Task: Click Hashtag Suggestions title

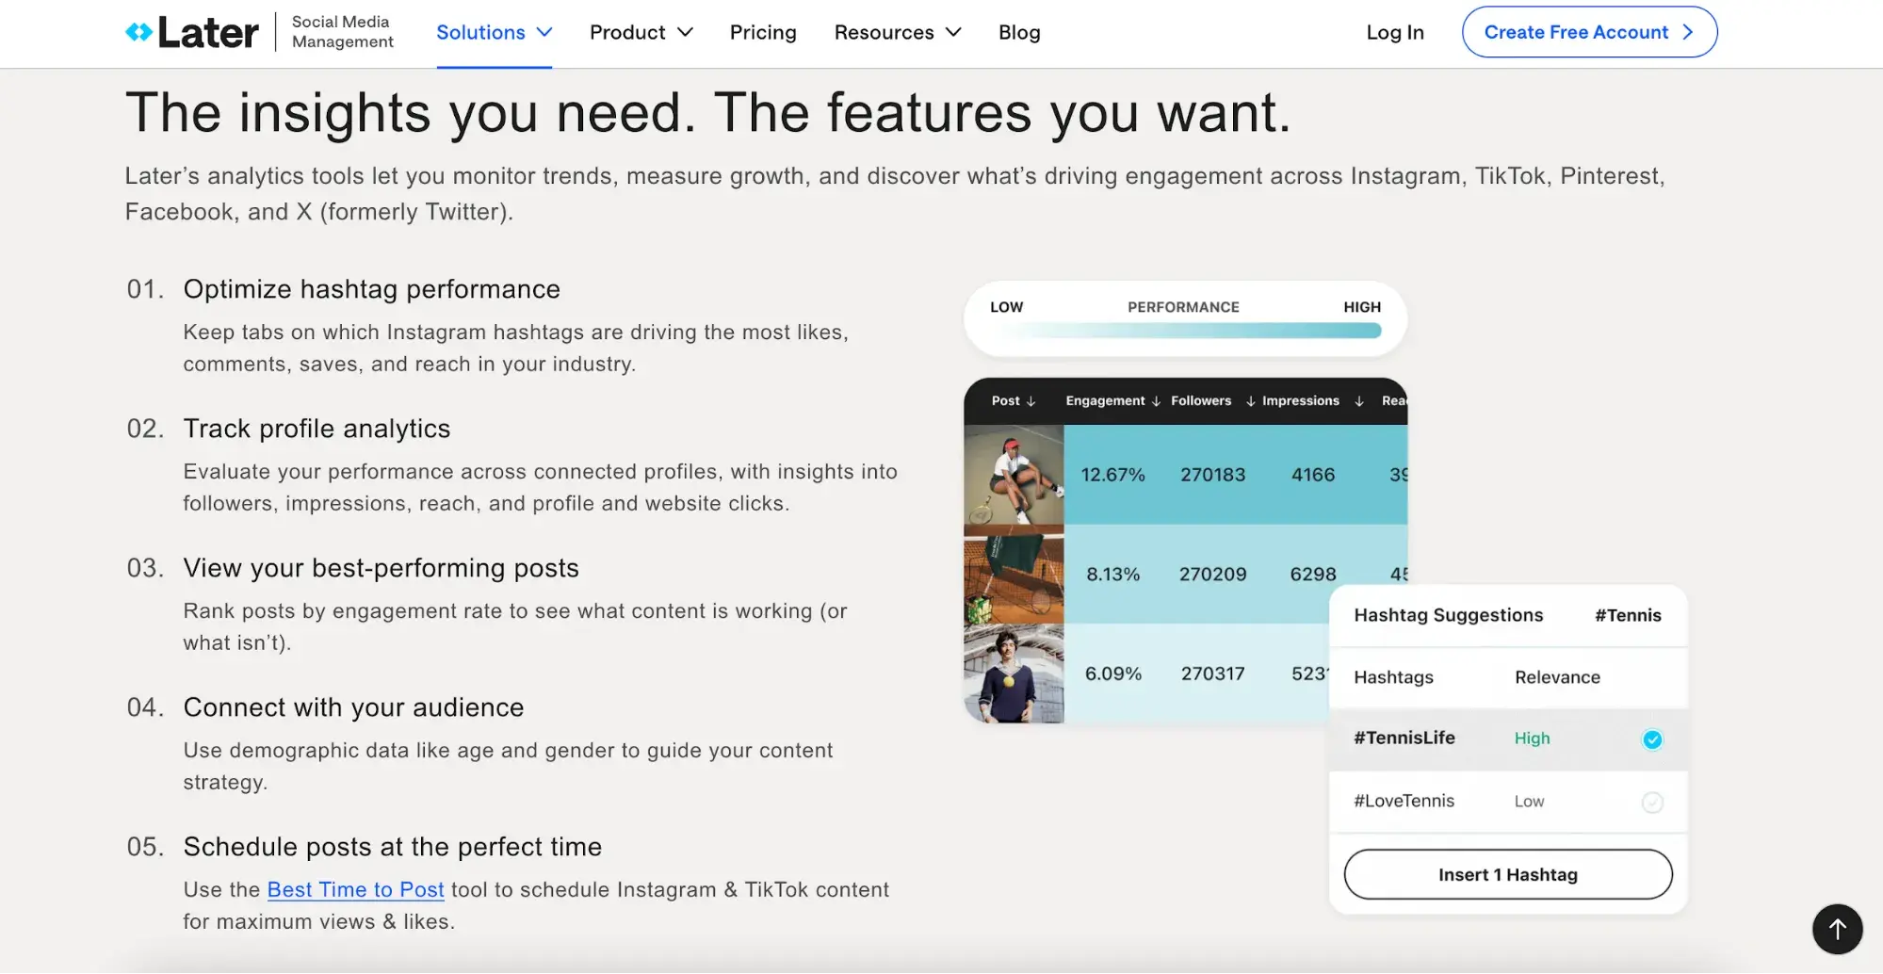Action: point(1448,615)
